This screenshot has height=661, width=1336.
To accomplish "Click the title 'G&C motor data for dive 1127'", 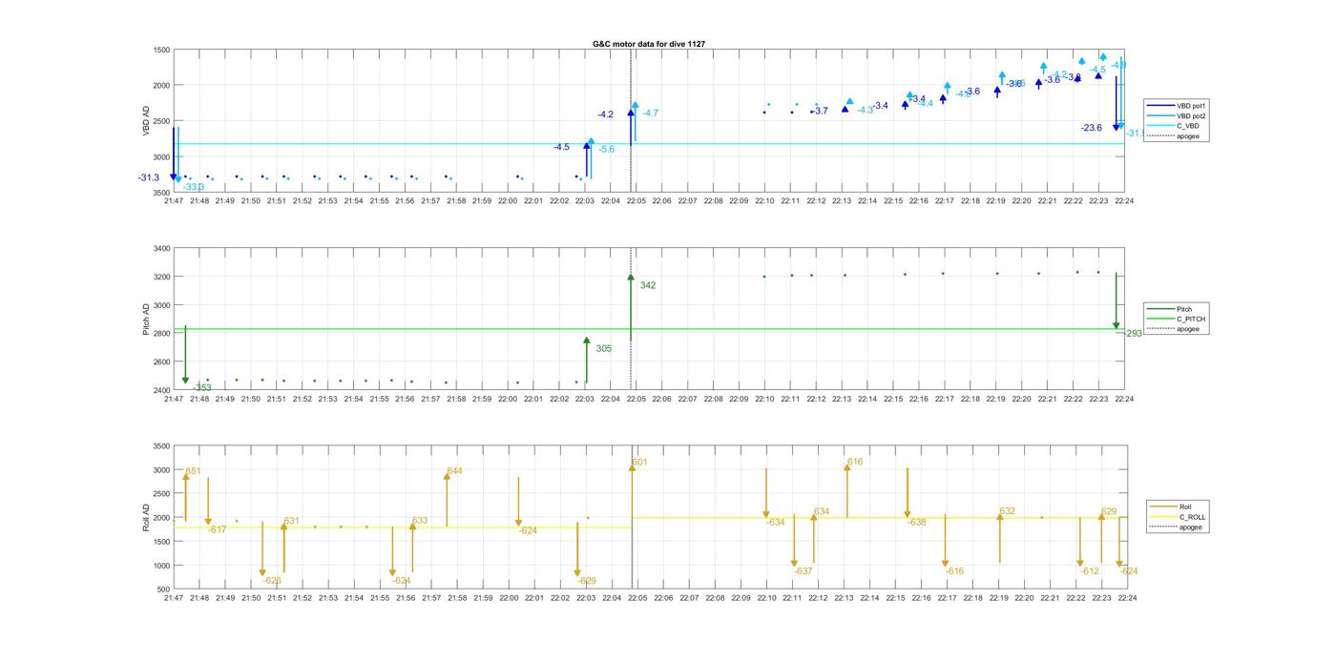I will (x=648, y=44).
